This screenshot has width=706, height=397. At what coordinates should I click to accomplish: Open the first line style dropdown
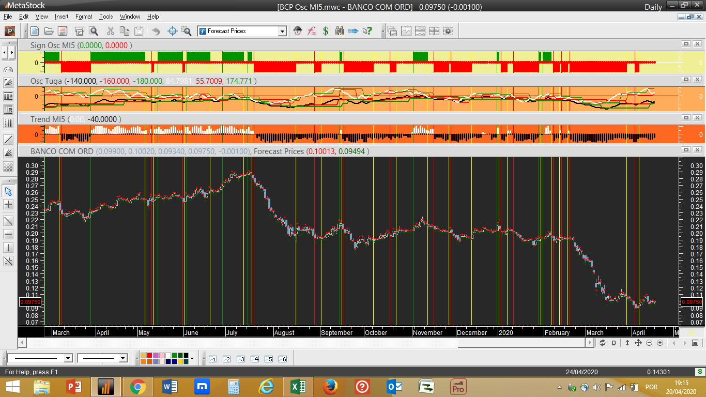(x=68, y=358)
